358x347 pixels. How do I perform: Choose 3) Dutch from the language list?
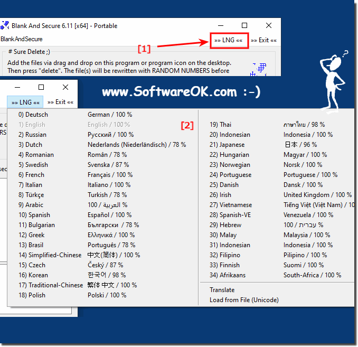coord(103,145)
